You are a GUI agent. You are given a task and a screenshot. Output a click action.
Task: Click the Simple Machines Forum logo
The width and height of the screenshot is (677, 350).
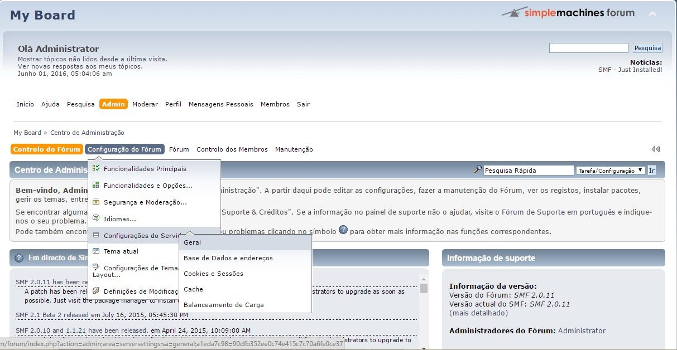568,12
